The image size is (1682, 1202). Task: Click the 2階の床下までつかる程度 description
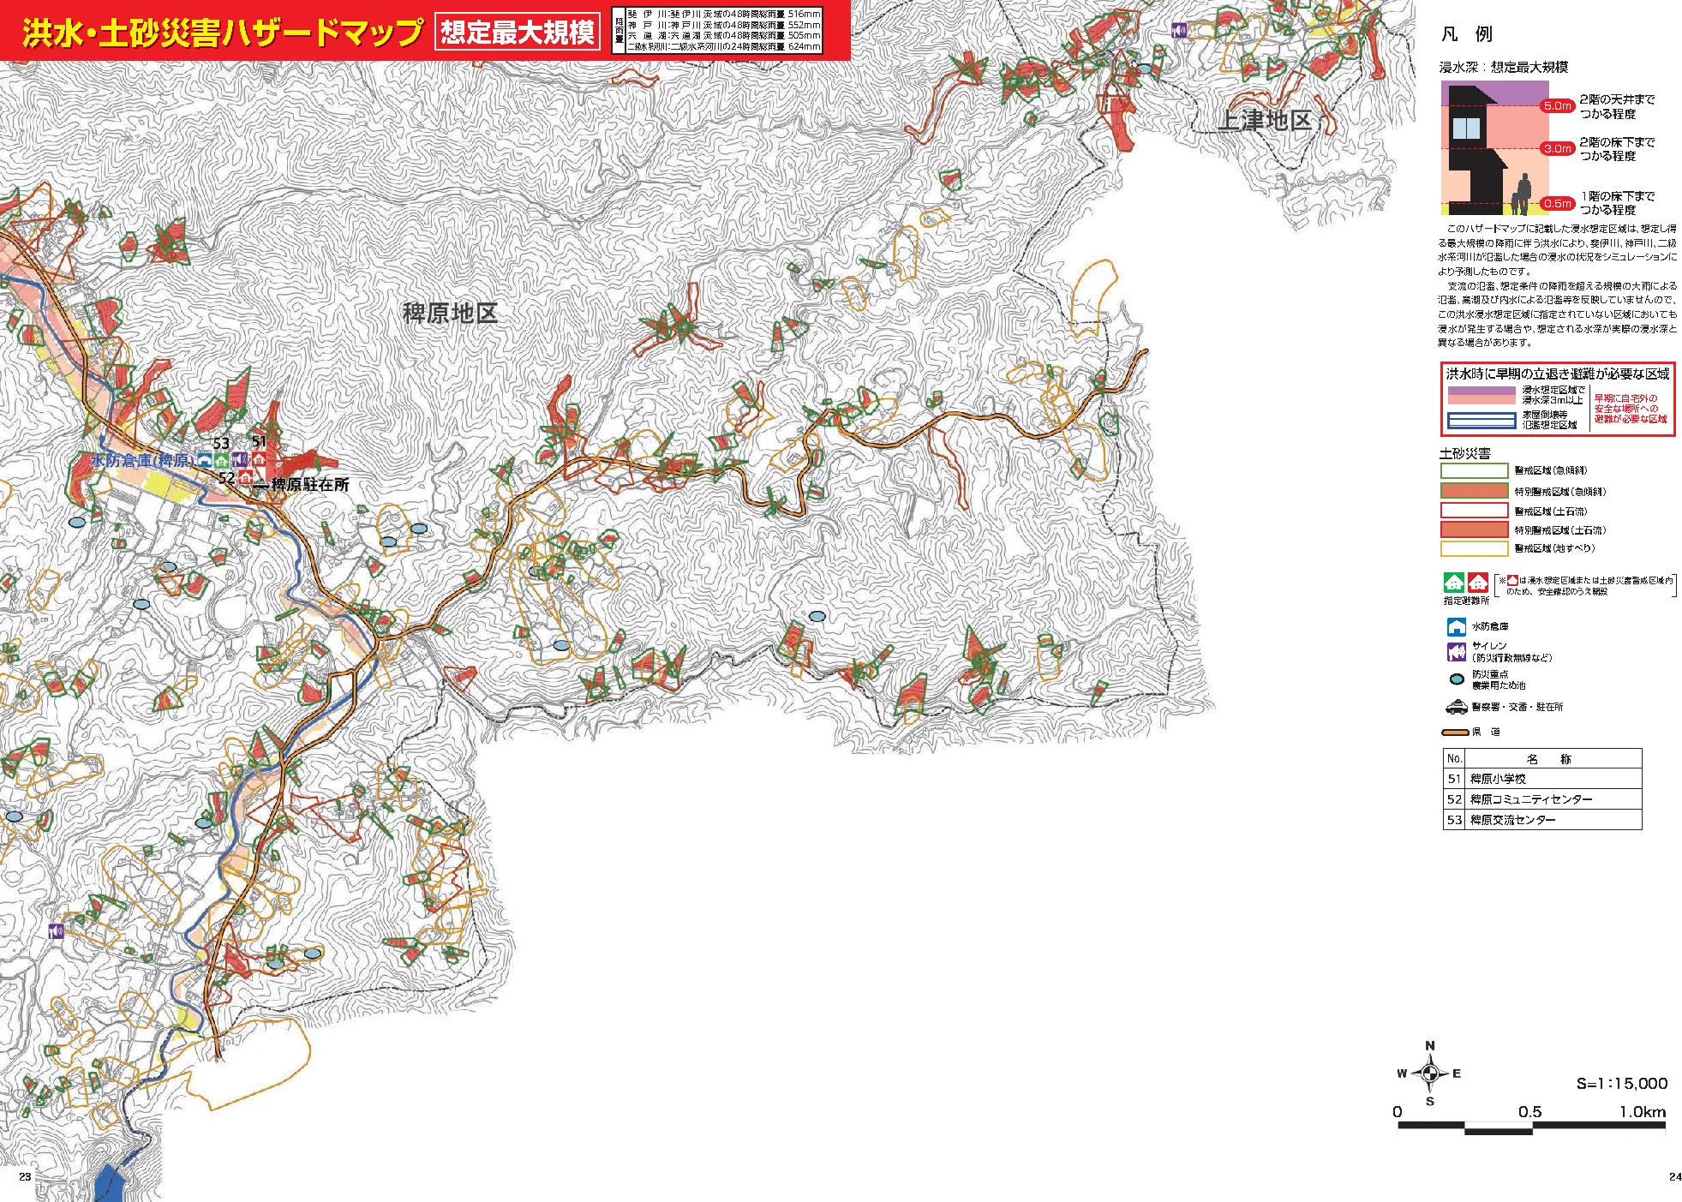tap(1617, 148)
